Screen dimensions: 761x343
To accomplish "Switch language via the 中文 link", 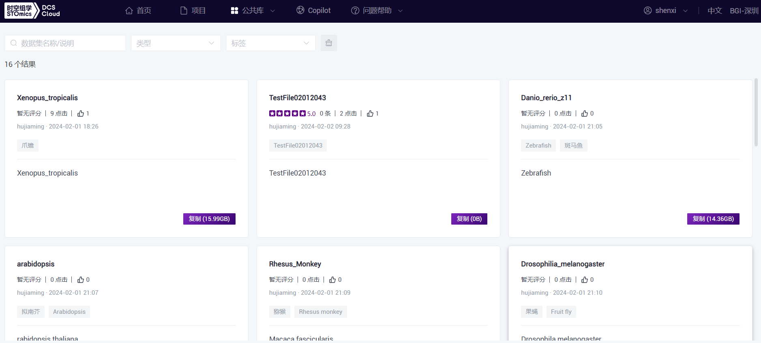I will click(x=715, y=11).
